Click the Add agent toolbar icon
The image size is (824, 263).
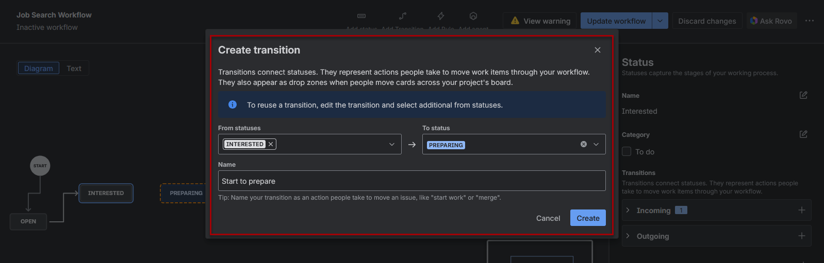473,16
